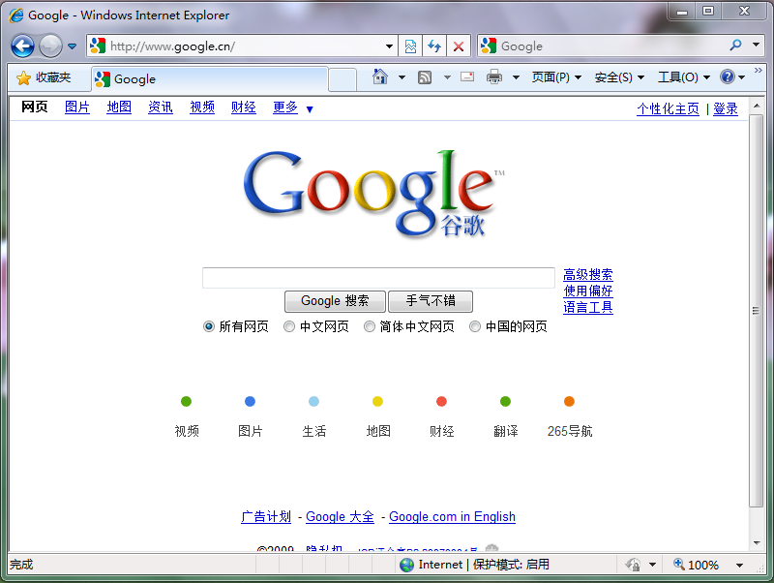Click the compatibility view icon in address bar

411,46
